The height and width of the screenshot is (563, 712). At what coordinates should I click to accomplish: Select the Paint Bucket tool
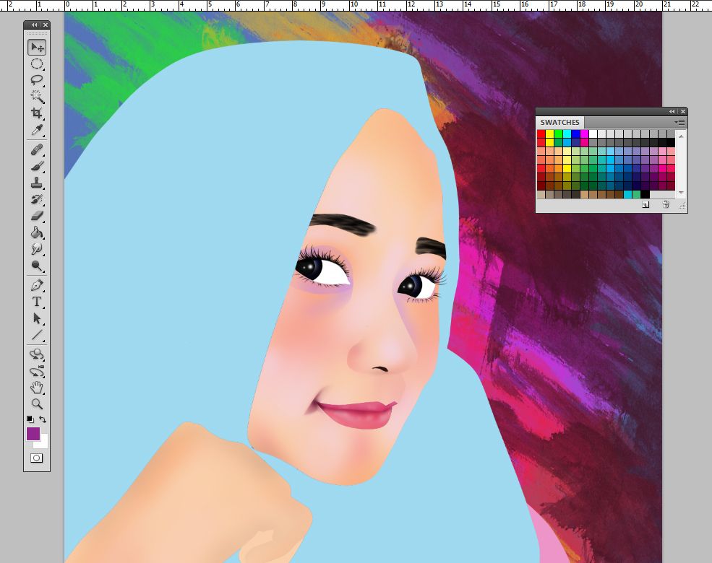(37, 232)
